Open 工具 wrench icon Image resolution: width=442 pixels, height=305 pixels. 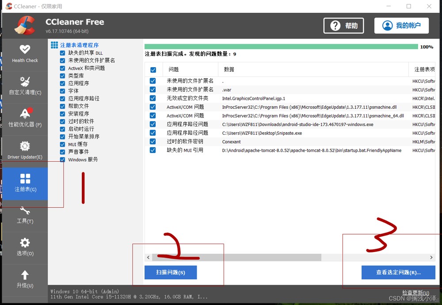[25, 210]
